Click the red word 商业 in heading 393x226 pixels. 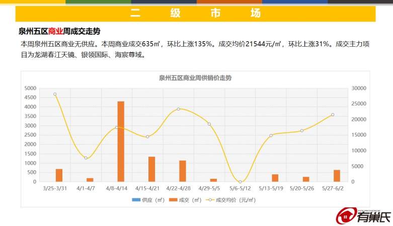point(55,31)
